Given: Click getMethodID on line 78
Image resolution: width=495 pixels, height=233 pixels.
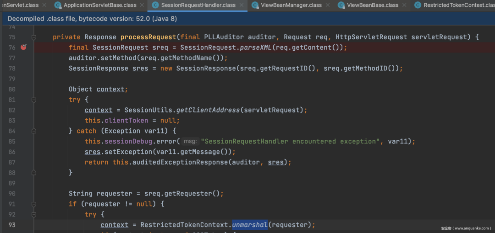Looking at the screenshot, I should (x=363, y=69).
